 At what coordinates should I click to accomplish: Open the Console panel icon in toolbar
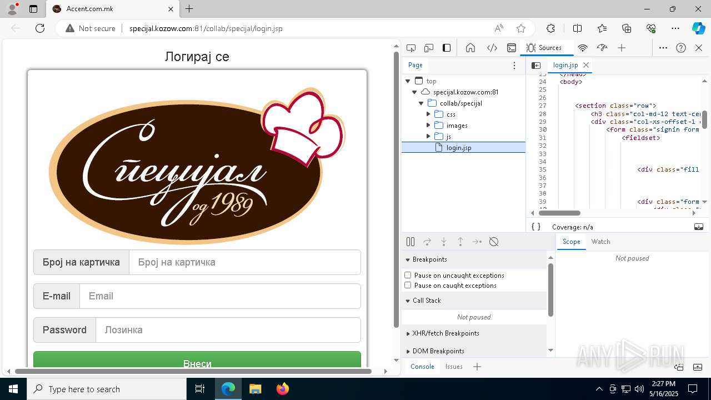click(x=512, y=48)
